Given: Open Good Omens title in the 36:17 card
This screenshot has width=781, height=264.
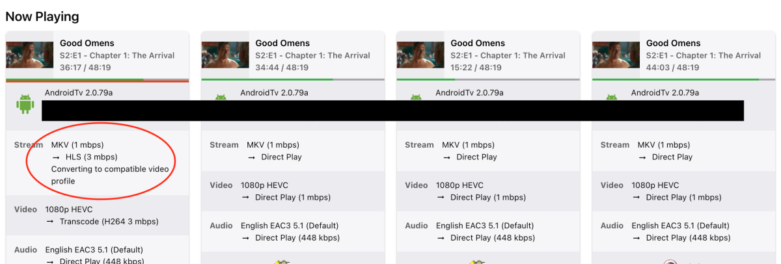Looking at the screenshot, I should tap(87, 43).
